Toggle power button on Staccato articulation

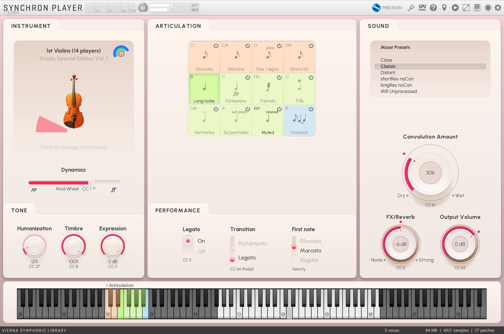[216, 46]
